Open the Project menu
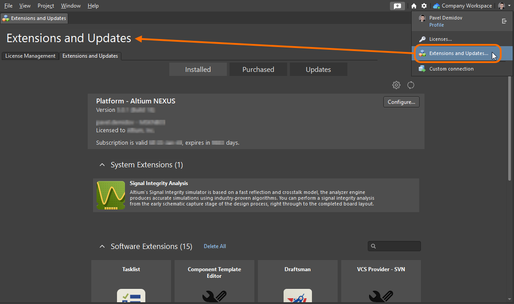Viewport: 514px width, 304px height. click(46, 6)
